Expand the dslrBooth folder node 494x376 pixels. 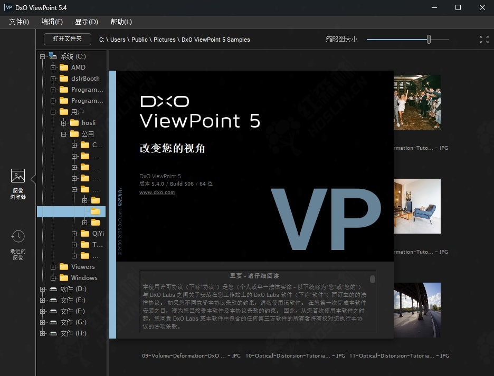[x=53, y=79]
